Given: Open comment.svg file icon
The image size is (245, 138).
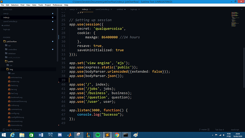Looking at the screenshot, I should pyautogui.click(x=9, y=109).
